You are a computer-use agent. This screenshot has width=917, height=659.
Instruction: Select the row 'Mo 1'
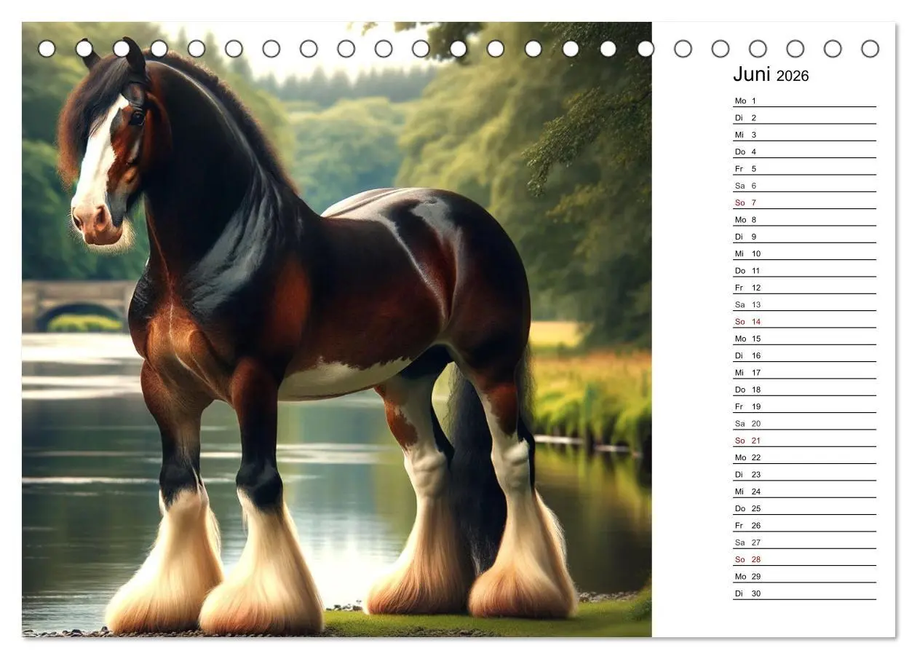(x=804, y=100)
